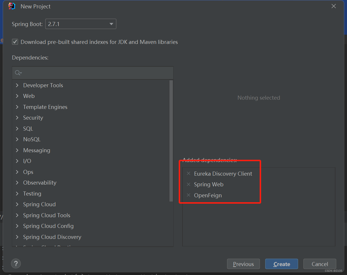
Task: Click the Previous button
Action: point(243,264)
